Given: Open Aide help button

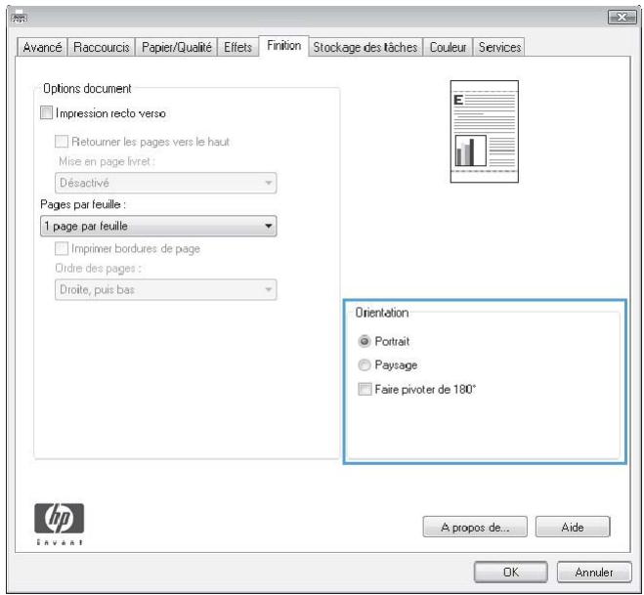Looking at the screenshot, I should tap(573, 527).
